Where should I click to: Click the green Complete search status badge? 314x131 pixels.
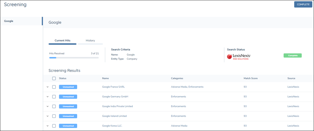click(292, 56)
